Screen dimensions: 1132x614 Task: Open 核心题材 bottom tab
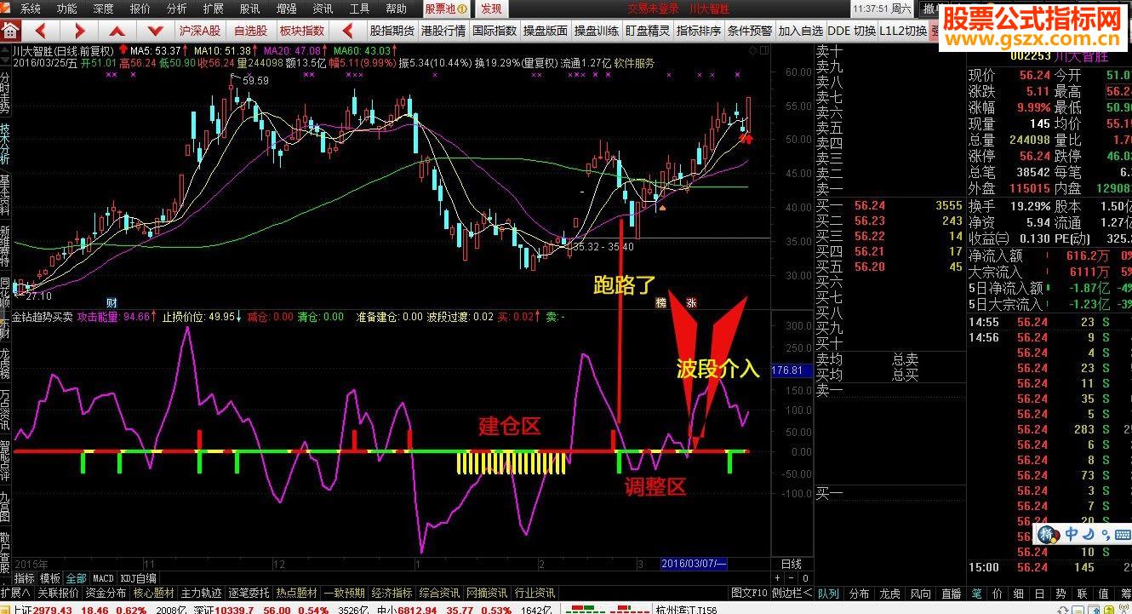point(153,593)
